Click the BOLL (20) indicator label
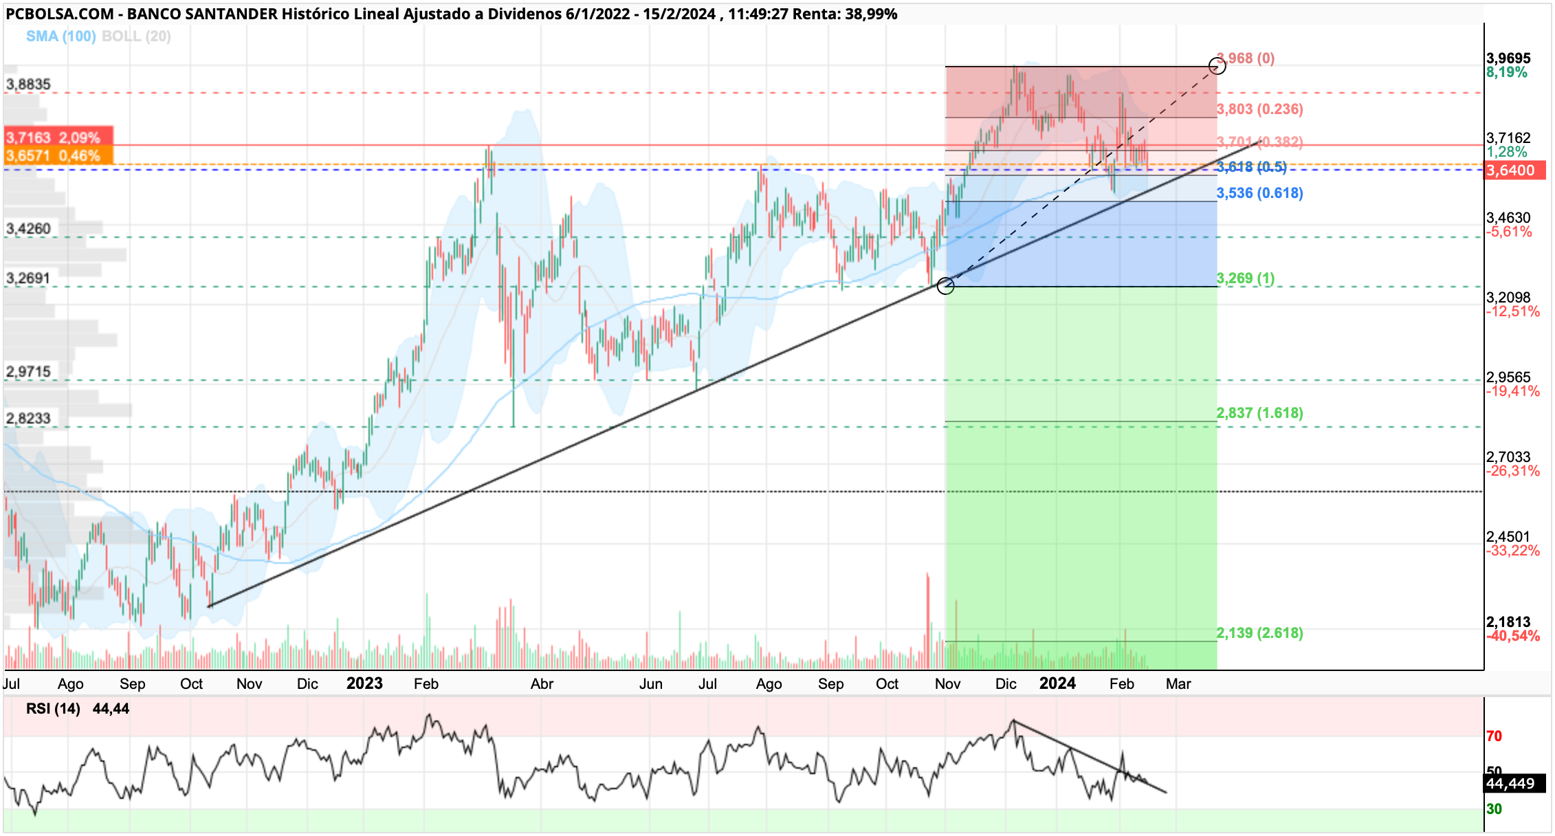The width and height of the screenshot is (1555, 836). (x=136, y=36)
